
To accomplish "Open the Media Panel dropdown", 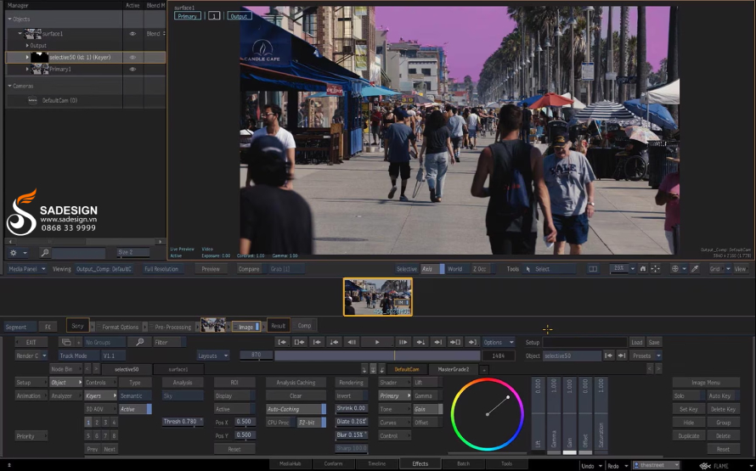I will click(x=26, y=269).
